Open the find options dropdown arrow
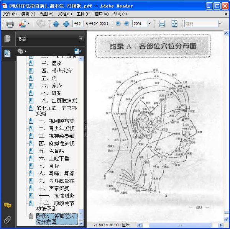The width and height of the screenshot is (230, 229). 220,23
